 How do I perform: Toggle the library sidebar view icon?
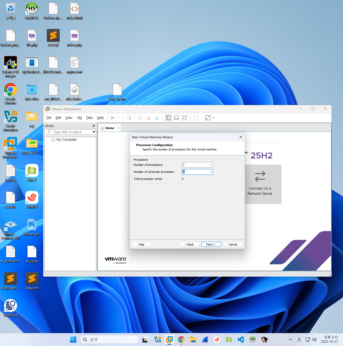(x=168, y=118)
